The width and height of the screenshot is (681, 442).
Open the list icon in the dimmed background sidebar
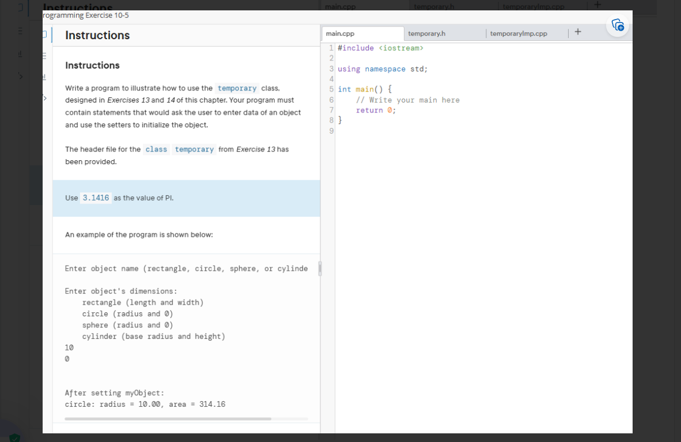click(x=20, y=31)
